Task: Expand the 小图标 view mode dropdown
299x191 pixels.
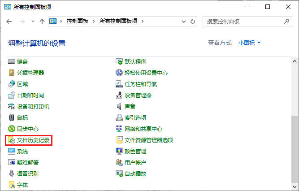Action: (250, 43)
